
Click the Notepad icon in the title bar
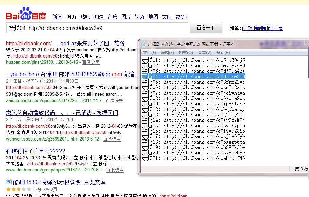[x=143, y=44]
